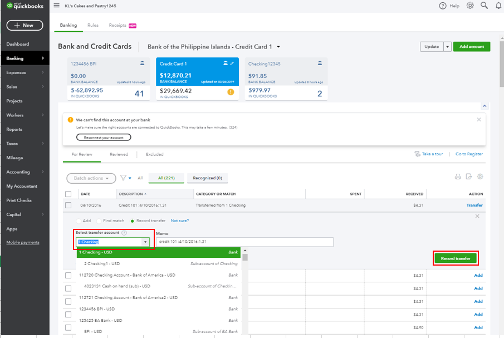This screenshot has width=504, height=338.
Task: Expand the Banking sidebar submenu
Action: 43,58
